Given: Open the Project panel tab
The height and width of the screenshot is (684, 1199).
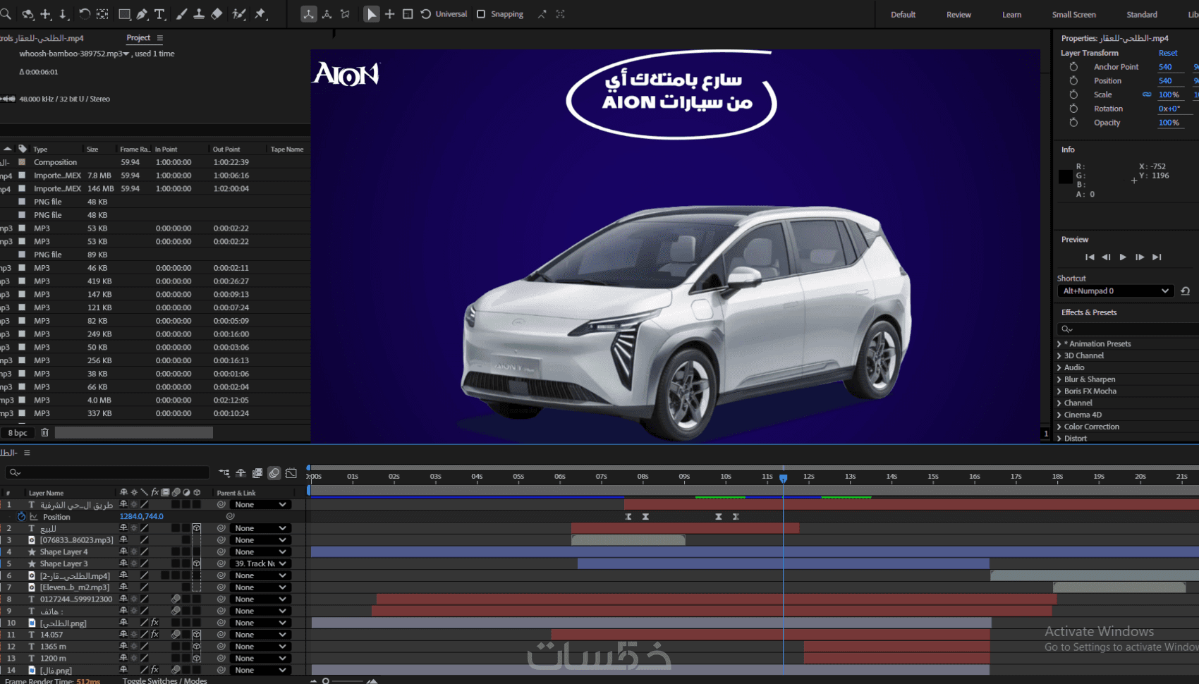Looking at the screenshot, I should point(138,38).
